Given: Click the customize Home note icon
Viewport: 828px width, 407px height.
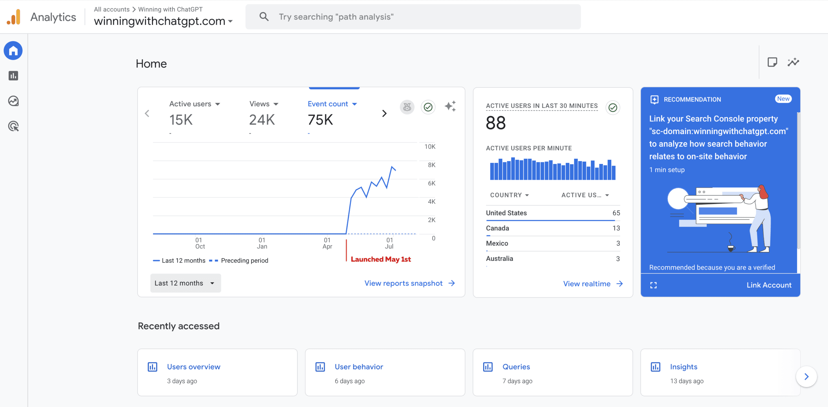Looking at the screenshot, I should click(772, 62).
